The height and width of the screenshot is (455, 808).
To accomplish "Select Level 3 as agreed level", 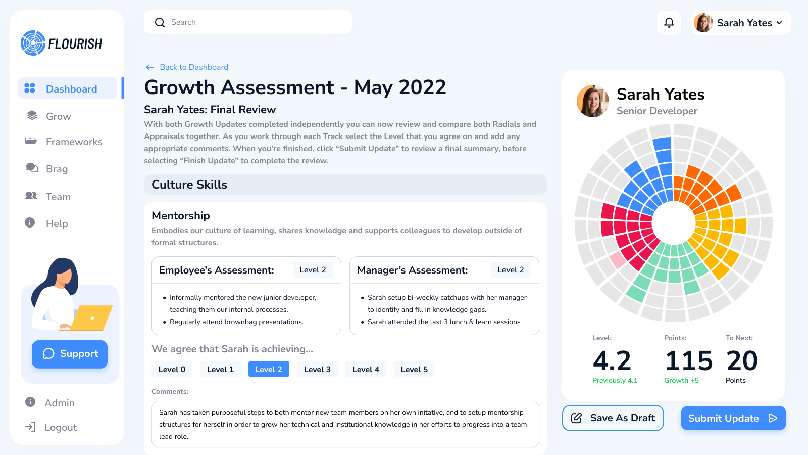I will pos(317,369).
